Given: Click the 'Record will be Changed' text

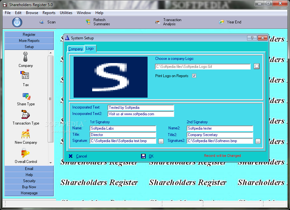Looking at the screenshot, I should pyautogui.click(x=222, y=156).
